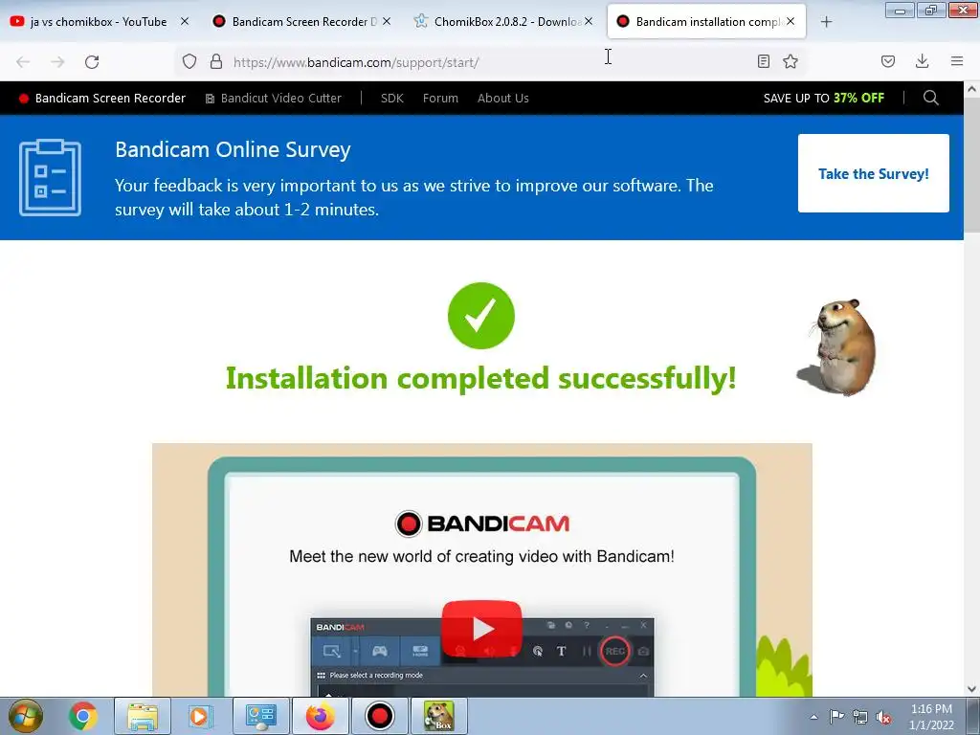Open a new tab with the plus button

tap(826, 22)
